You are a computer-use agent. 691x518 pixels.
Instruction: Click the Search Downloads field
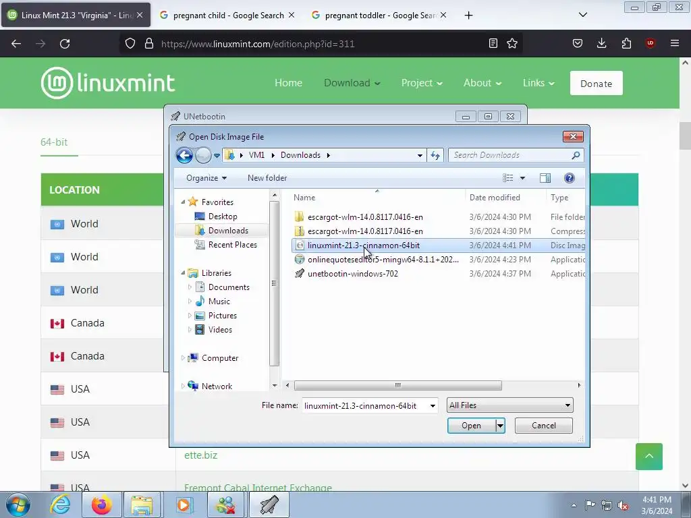[x=516, y=155]
